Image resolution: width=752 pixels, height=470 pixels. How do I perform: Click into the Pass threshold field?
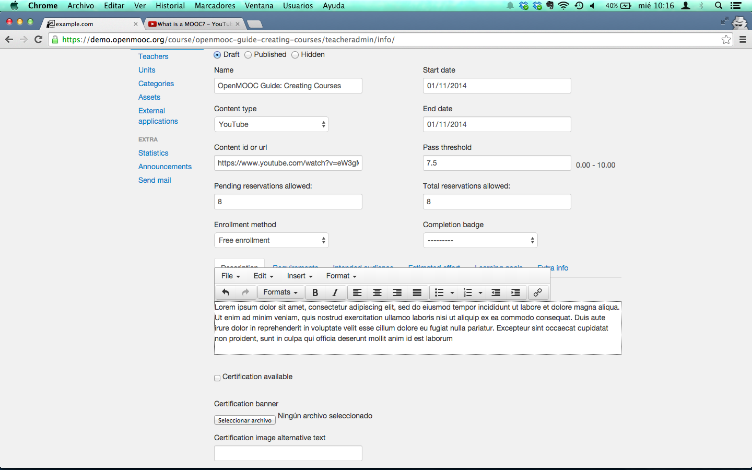click(497, 163)
